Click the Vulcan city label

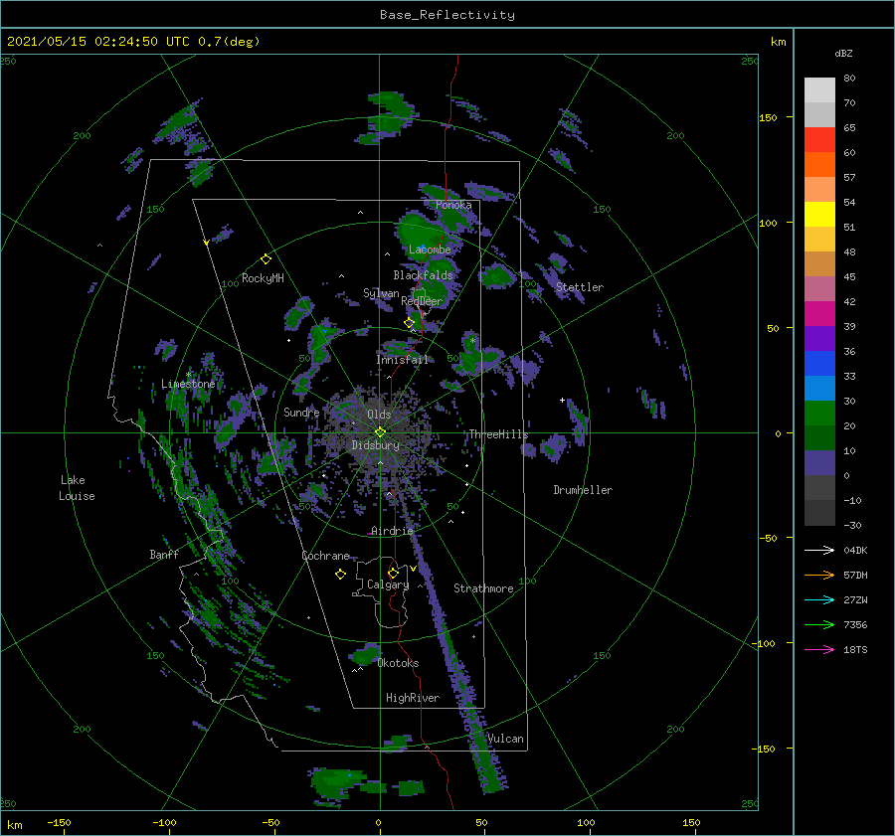pyautogui.click(x=505, y=739)
